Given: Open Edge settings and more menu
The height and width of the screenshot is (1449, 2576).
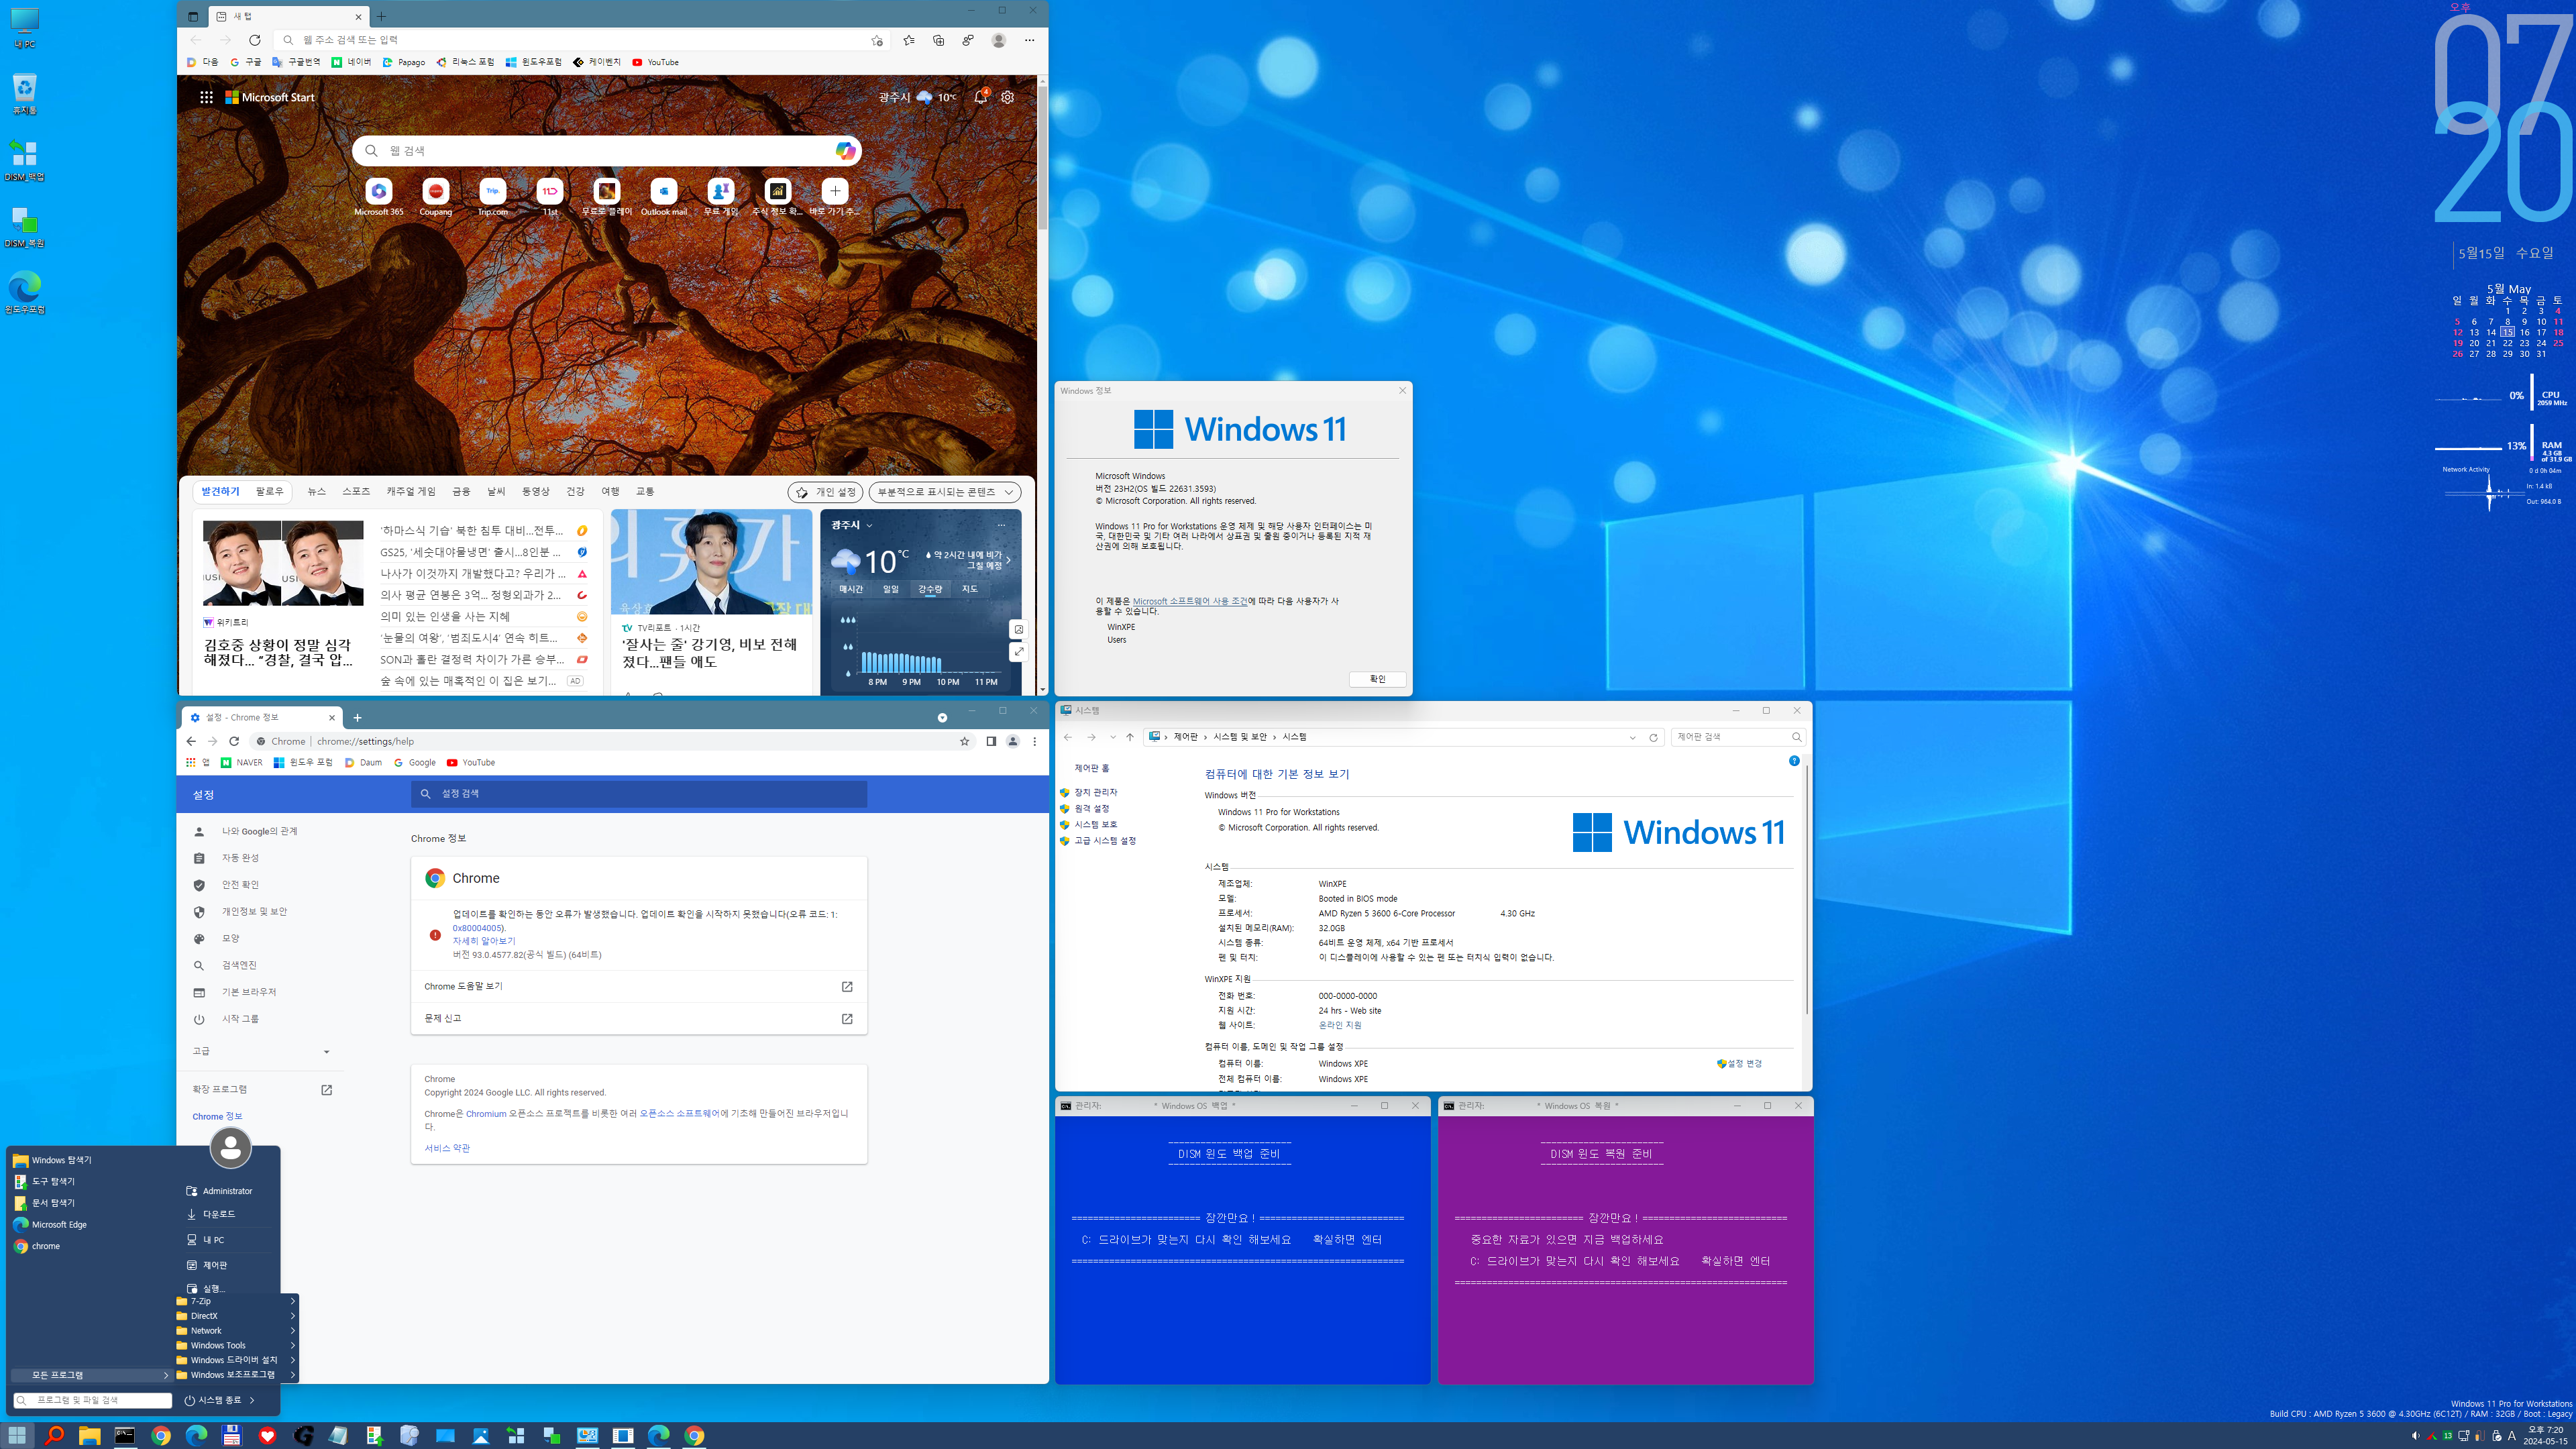Looking at the screenshot, I should [1029, 40].
